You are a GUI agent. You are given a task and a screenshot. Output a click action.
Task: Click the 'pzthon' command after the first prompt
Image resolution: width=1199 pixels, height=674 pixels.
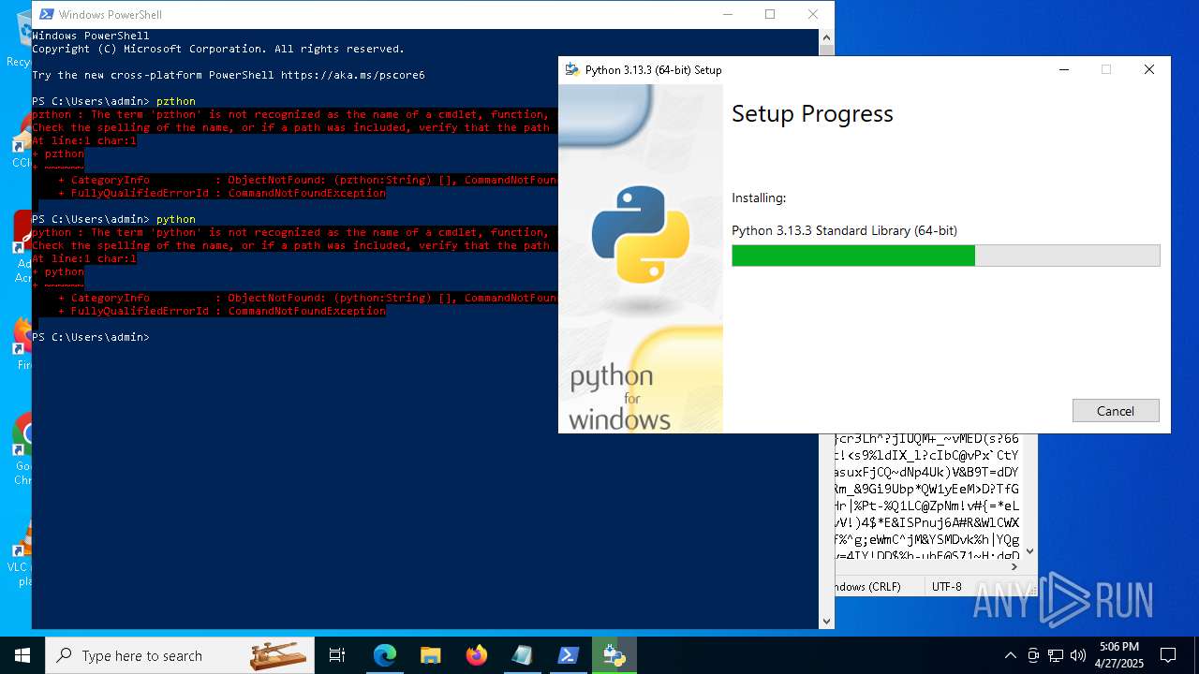(x=176, y=101)
